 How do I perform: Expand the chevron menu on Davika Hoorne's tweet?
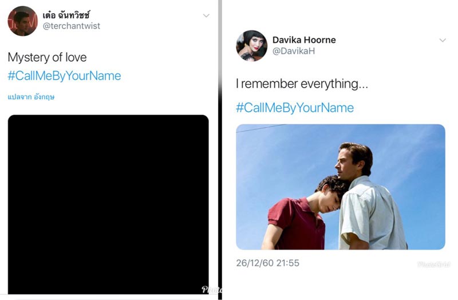click(x=442, y=40)
